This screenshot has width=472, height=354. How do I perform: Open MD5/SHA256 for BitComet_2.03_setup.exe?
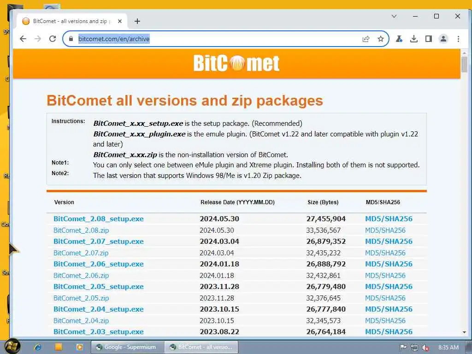click(389, 332)
